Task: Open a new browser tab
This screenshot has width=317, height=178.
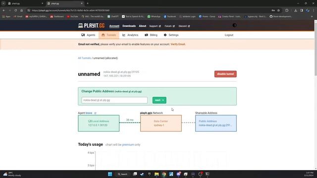Action: pos(88,3)
